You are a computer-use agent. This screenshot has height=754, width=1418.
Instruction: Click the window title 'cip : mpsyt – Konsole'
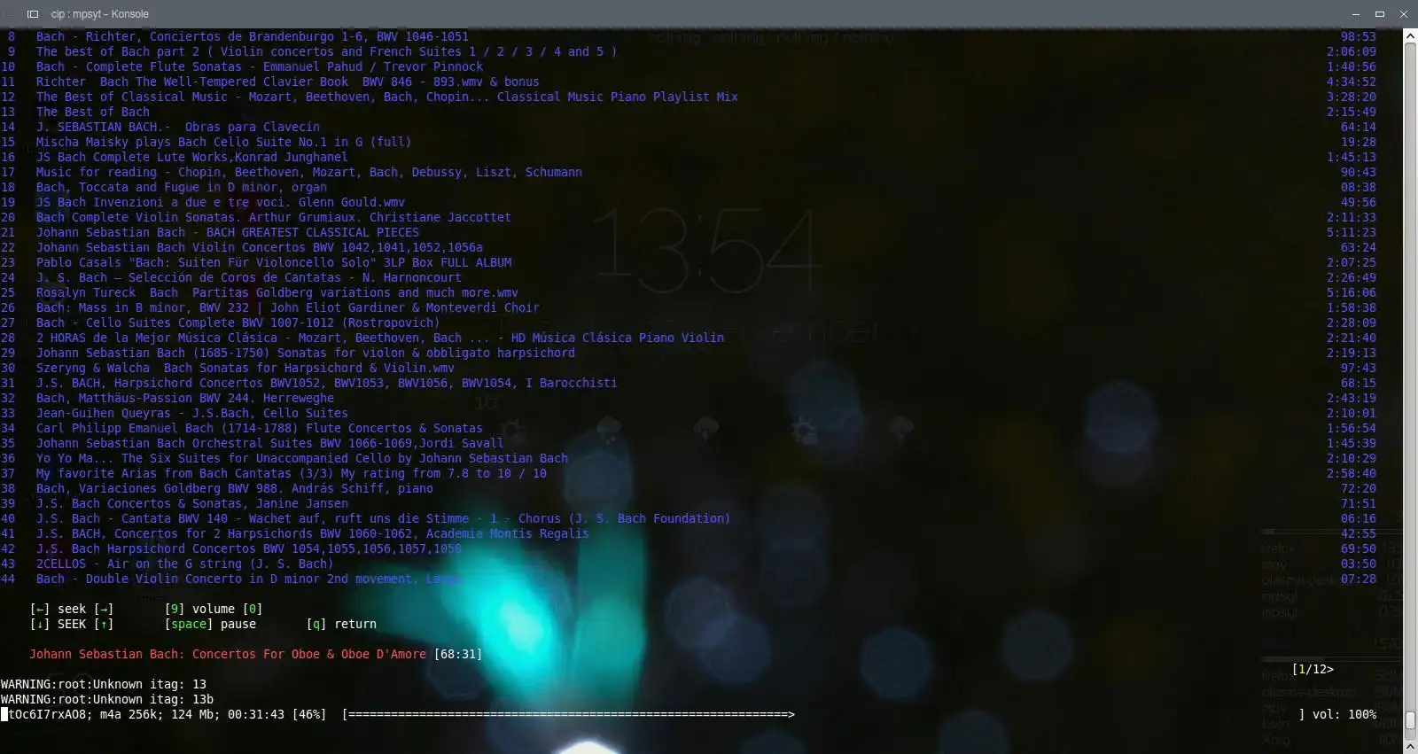(x=99, y=14)
